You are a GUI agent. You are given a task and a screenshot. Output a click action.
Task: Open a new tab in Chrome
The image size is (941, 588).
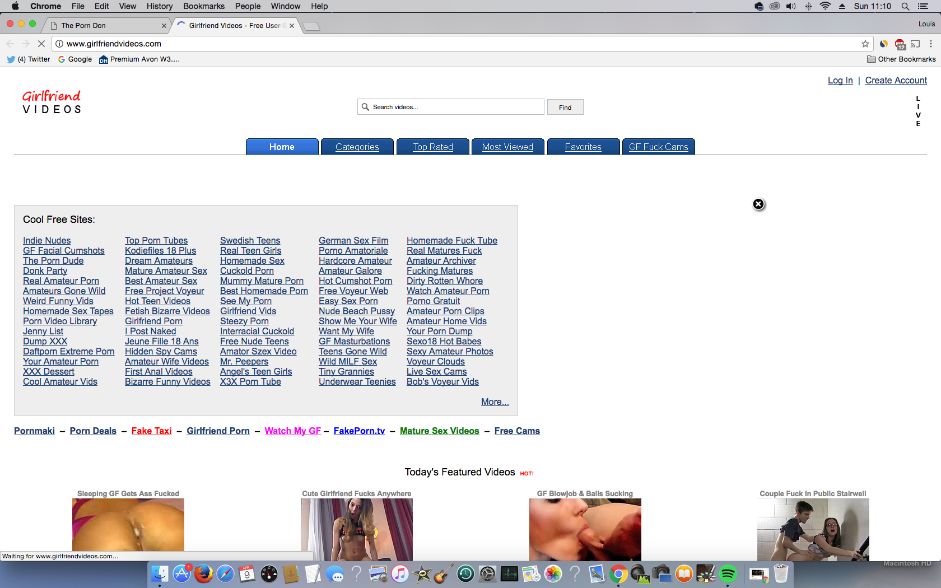(311, 26)
